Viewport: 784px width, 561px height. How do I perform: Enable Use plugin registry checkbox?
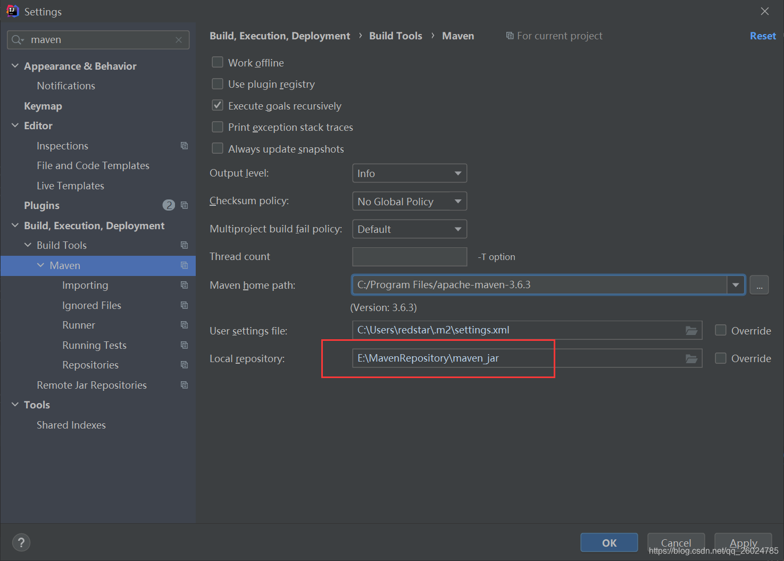pos(218,84)
